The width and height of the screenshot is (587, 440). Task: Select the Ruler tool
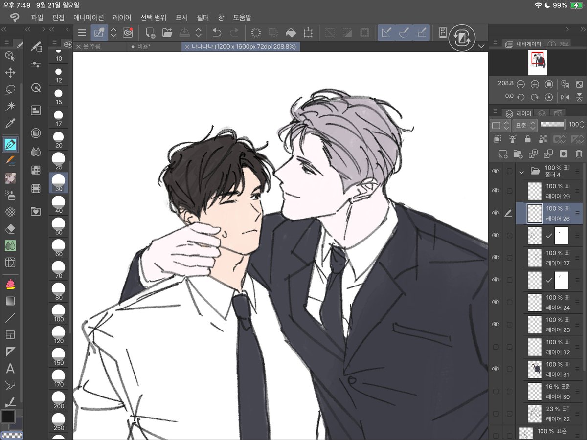coord(10,352)
